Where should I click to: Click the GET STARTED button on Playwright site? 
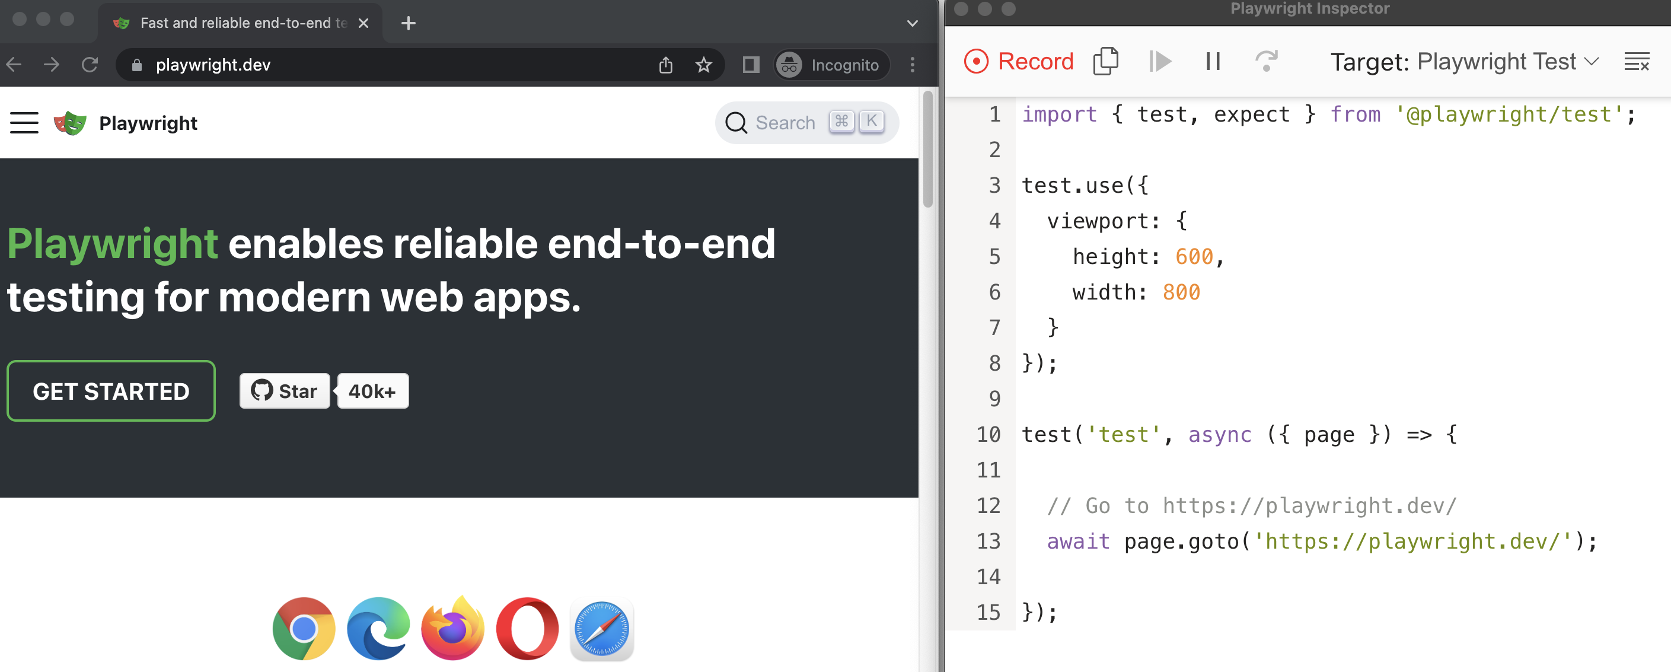tap(111, 389)
